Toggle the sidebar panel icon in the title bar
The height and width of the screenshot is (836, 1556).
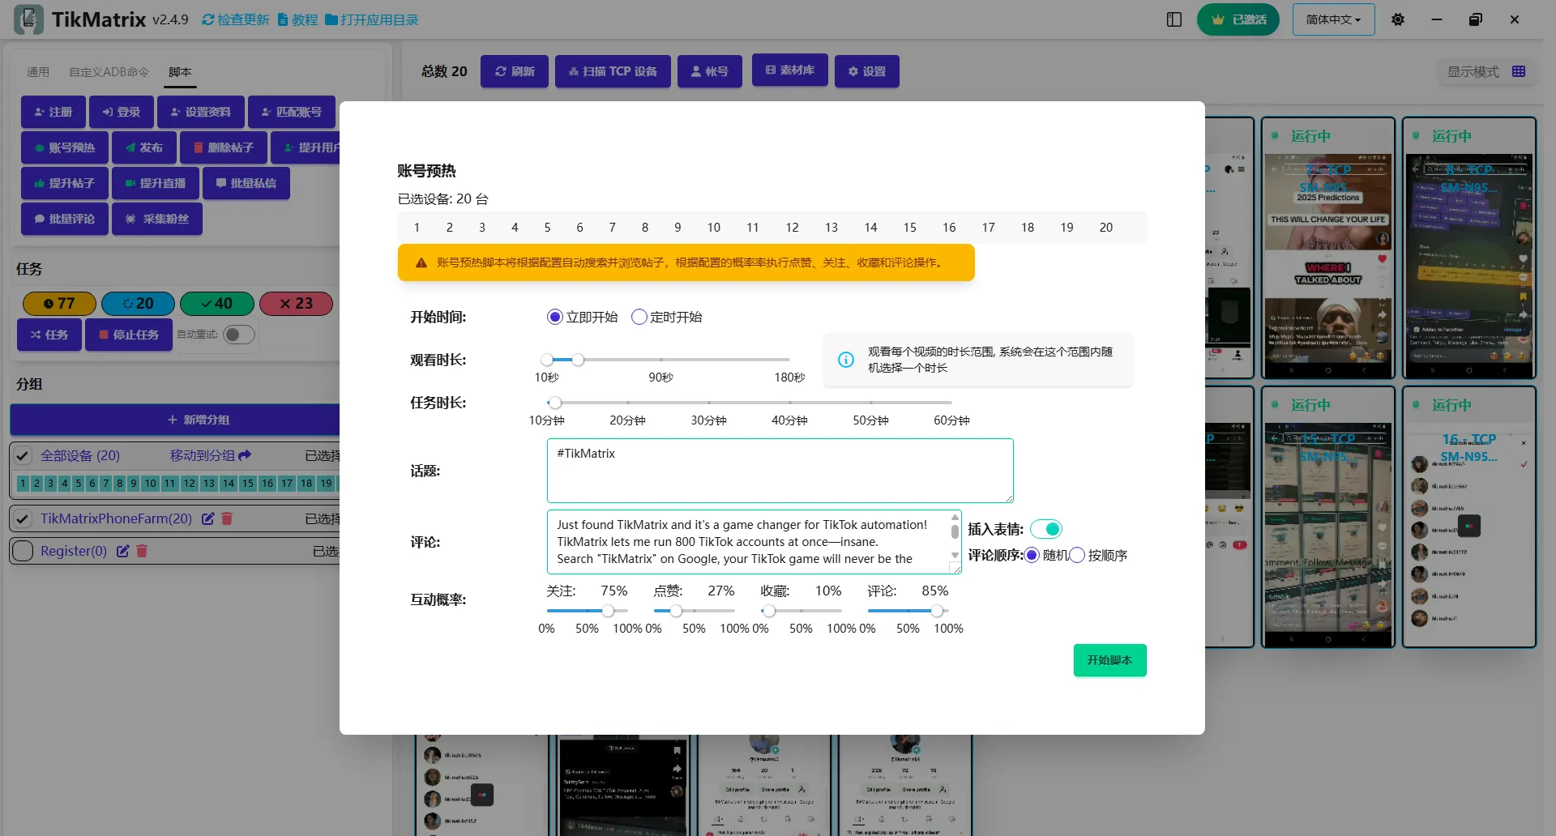tap(1174, 19)
